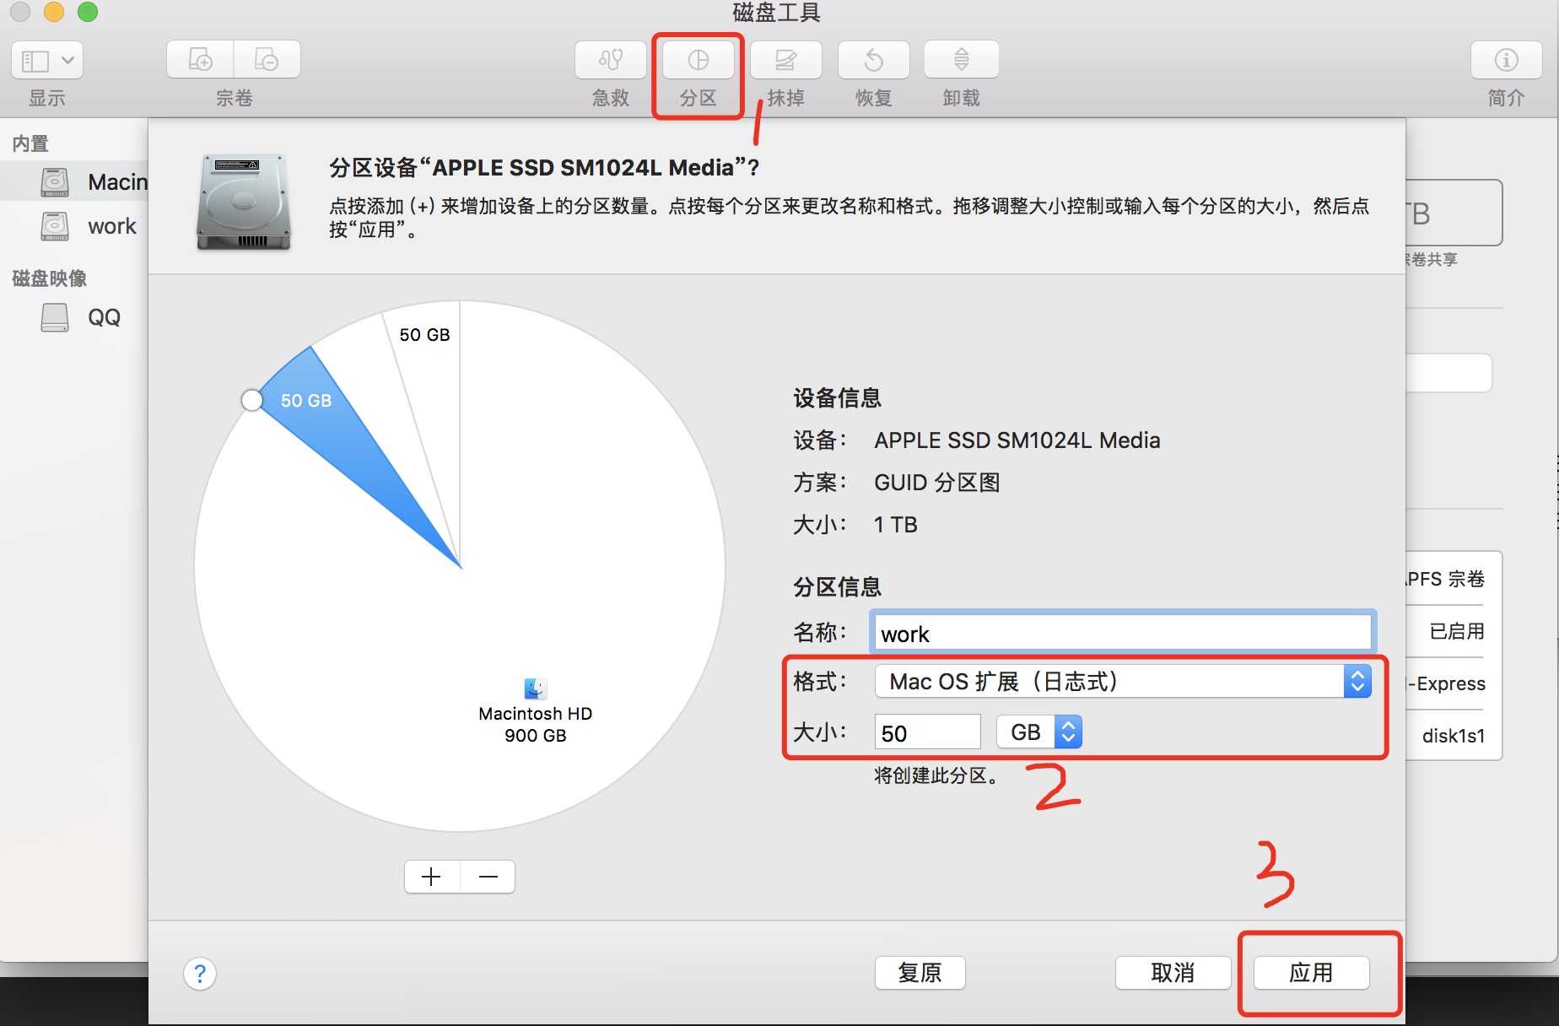Select the QQ disk image in sidebar
The width and height of the screenshot is (1559, 1026).
(74, 317)
